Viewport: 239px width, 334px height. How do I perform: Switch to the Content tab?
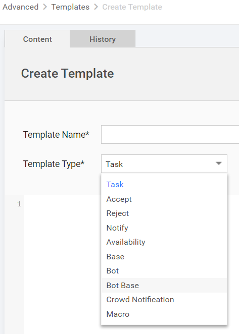pyautogui.click(x=37, y=39)
